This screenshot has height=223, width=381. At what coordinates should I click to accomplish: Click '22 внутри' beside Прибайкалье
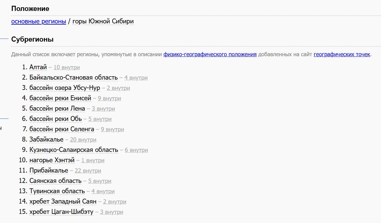tap(88, 171)
